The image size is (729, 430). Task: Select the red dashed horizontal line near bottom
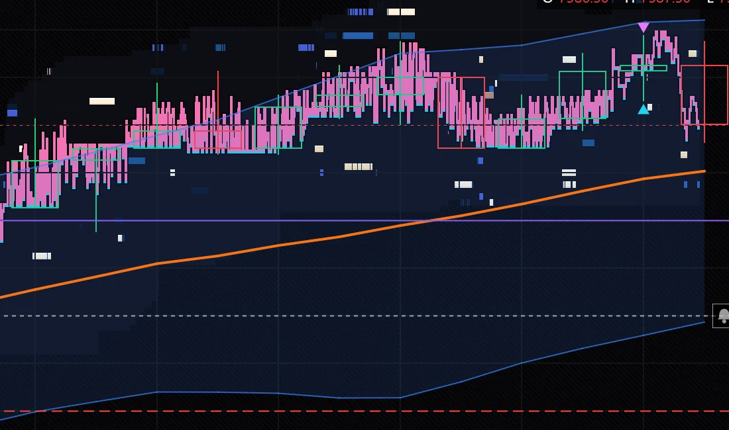(x=364, y=411)
